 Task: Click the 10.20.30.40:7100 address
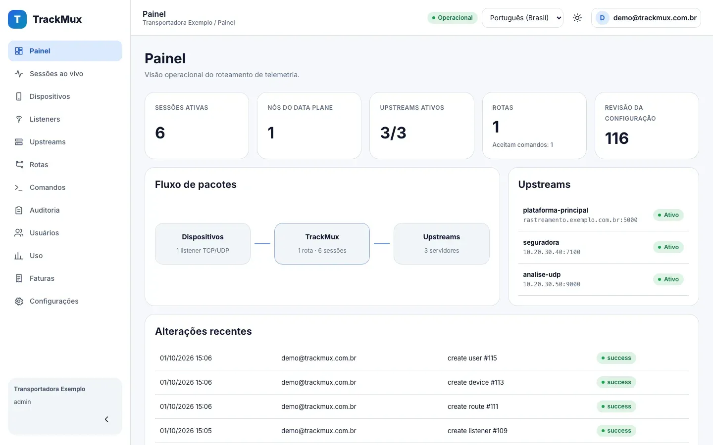(x=552, y=252)
